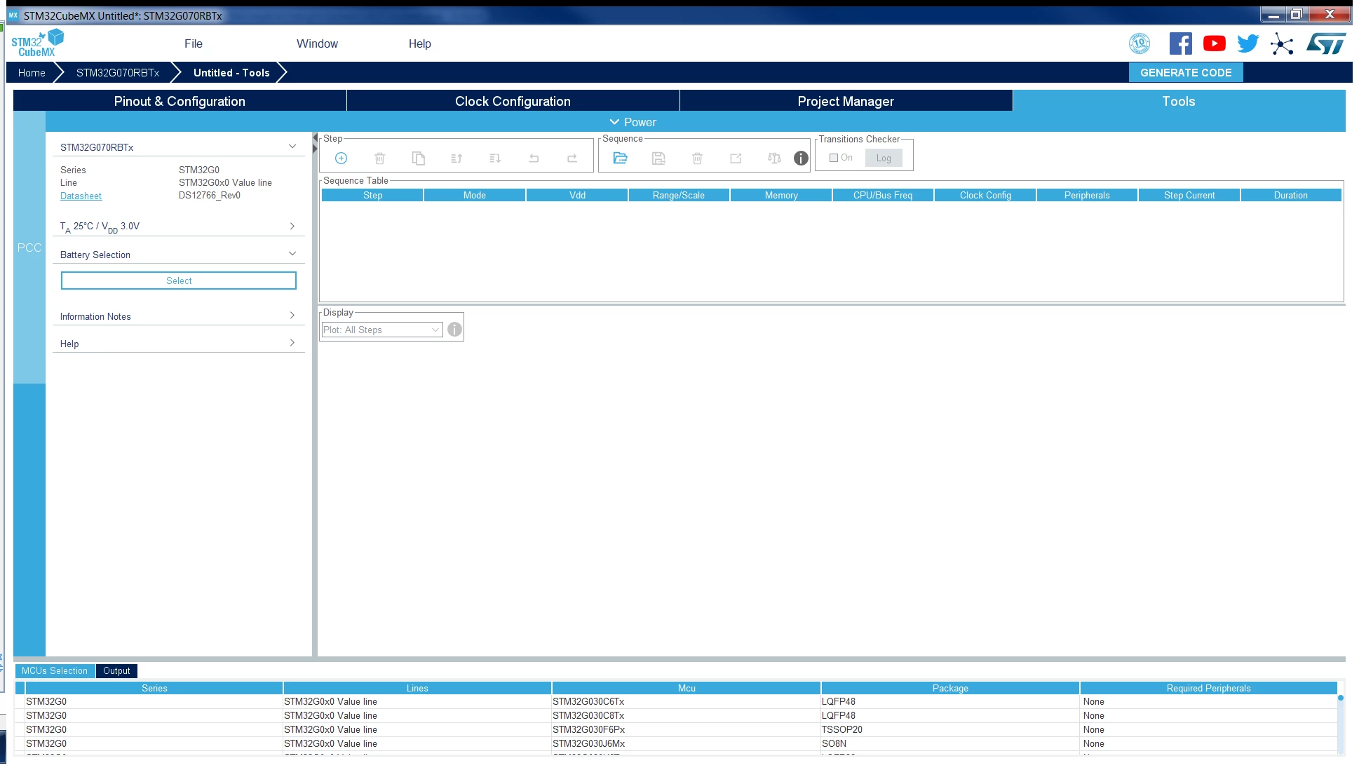1359x770 pixels.
Task: Open the Sequence info icon
Action: pyautogui.click(x=801, y=158)
